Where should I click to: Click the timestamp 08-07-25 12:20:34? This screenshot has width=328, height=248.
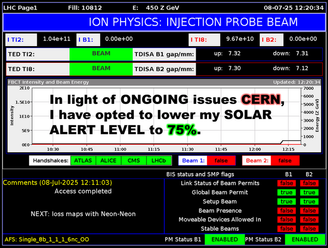(294, 8)
